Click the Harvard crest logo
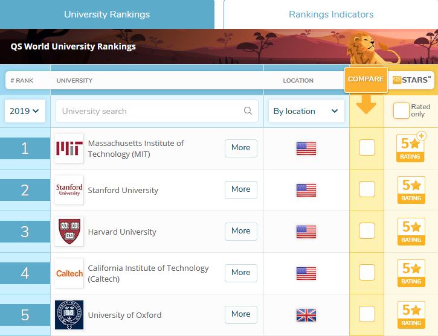 (x=69, y=232)
